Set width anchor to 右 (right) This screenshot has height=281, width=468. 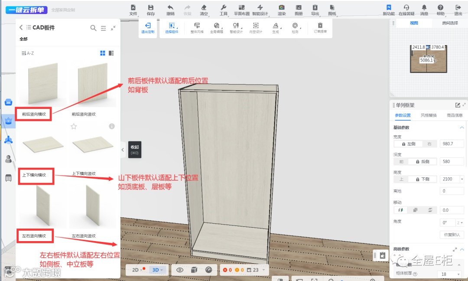pos(429,144)
